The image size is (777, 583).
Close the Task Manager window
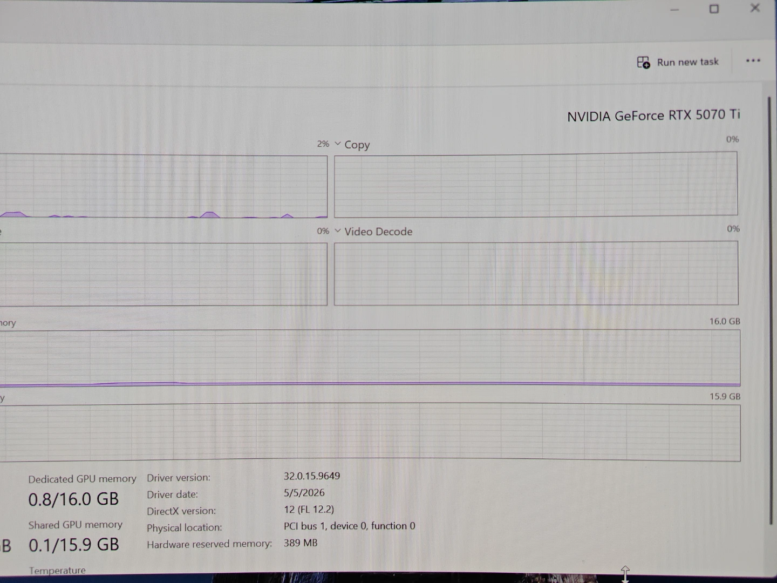click(755, 8)
